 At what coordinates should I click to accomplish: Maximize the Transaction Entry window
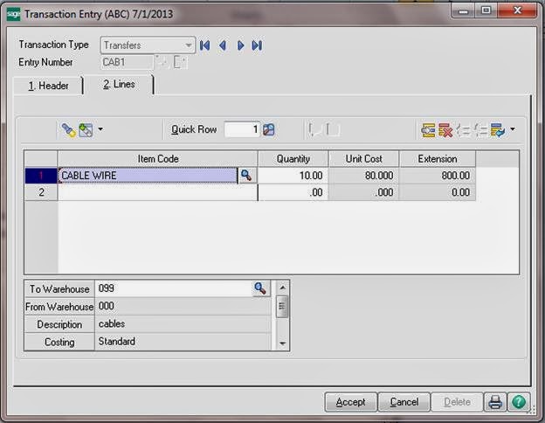coord(486,11)
